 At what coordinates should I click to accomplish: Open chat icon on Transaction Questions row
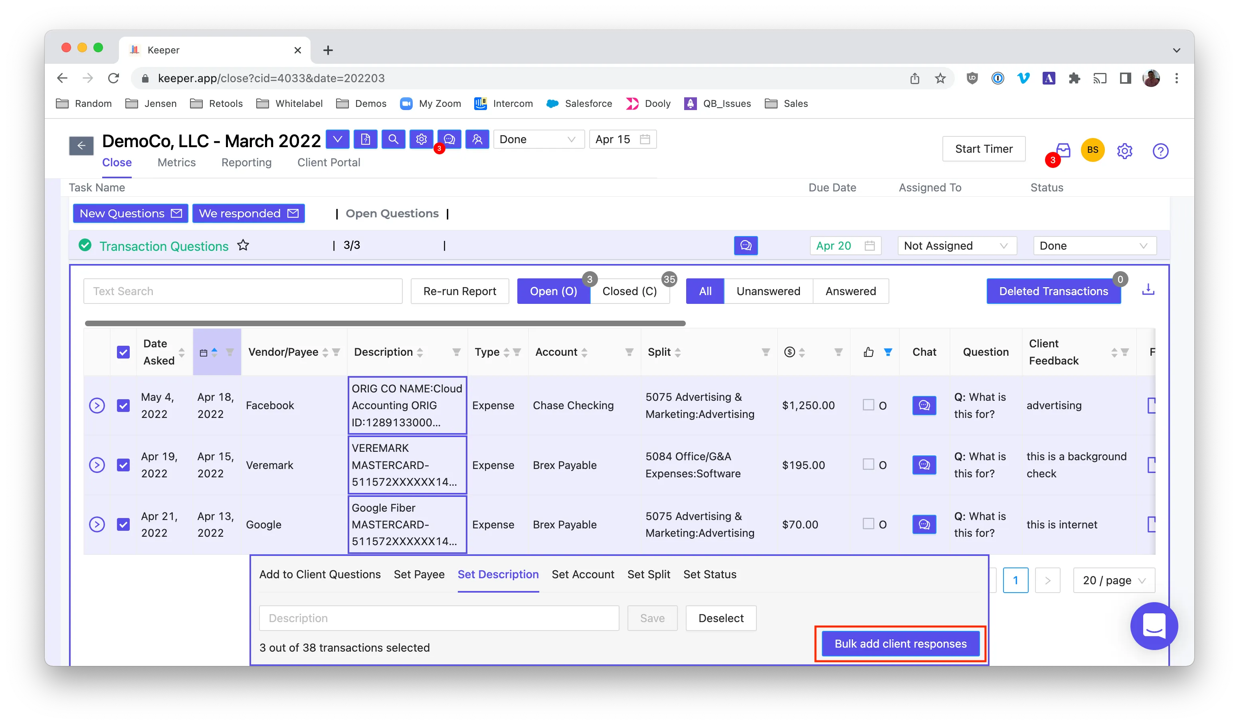click(746, 246)
